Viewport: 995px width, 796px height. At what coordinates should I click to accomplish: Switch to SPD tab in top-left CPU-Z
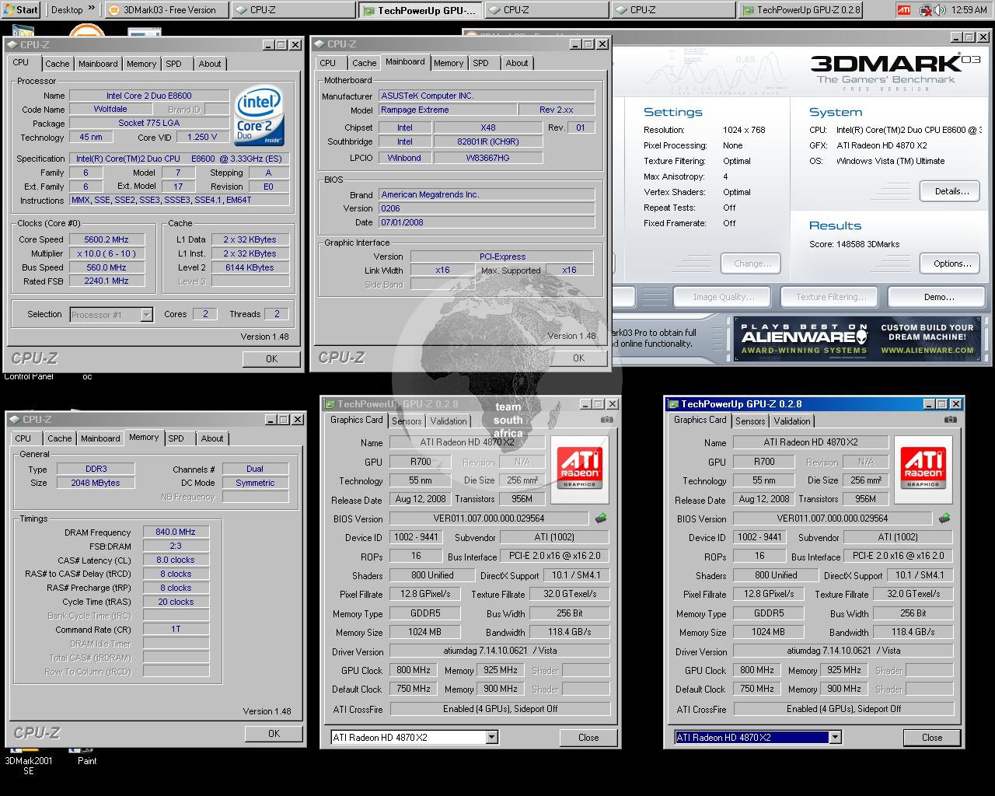pos(173,64)
